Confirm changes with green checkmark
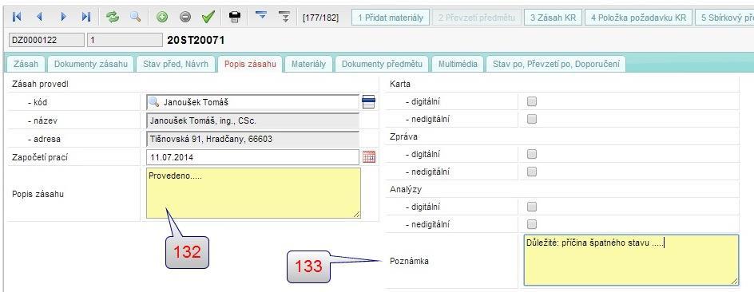Viewport: 754px width, 292px height. [x=208, y=18]
